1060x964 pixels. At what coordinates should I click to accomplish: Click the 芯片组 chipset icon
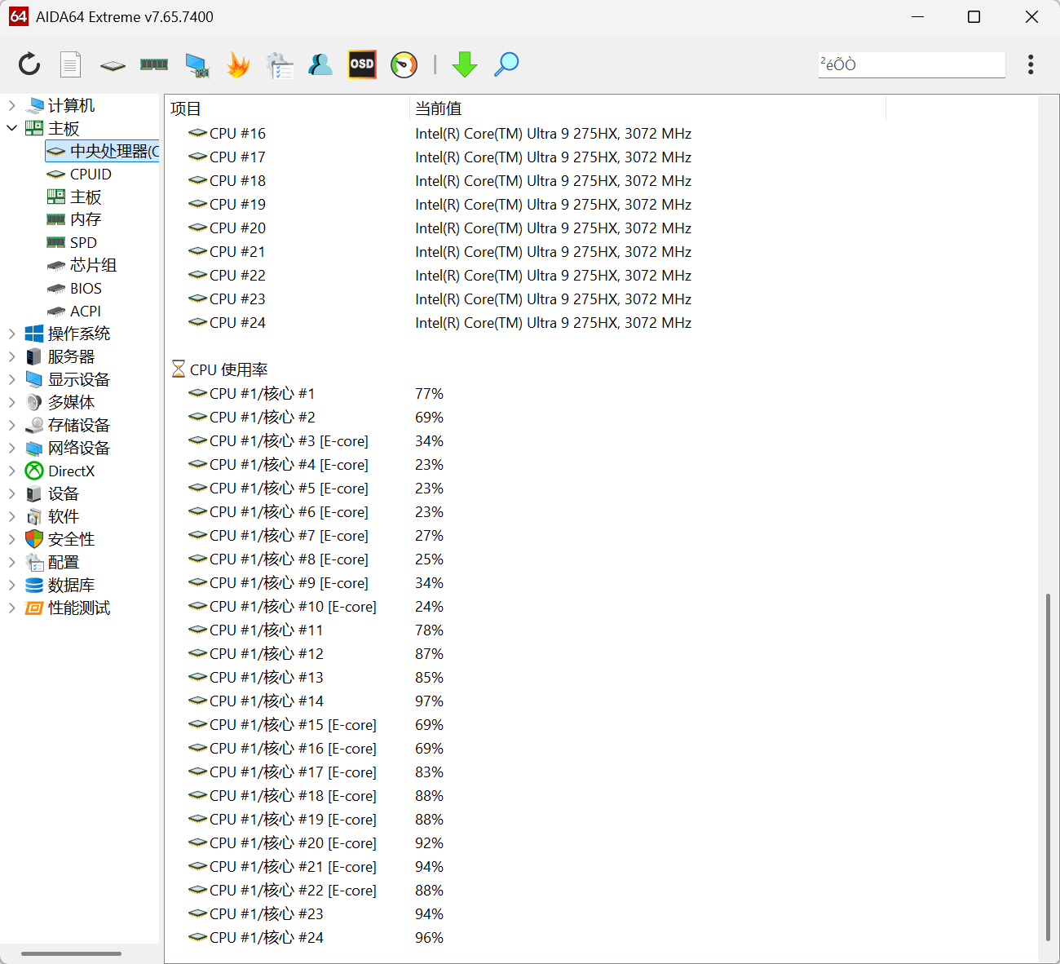coord(55,265)
